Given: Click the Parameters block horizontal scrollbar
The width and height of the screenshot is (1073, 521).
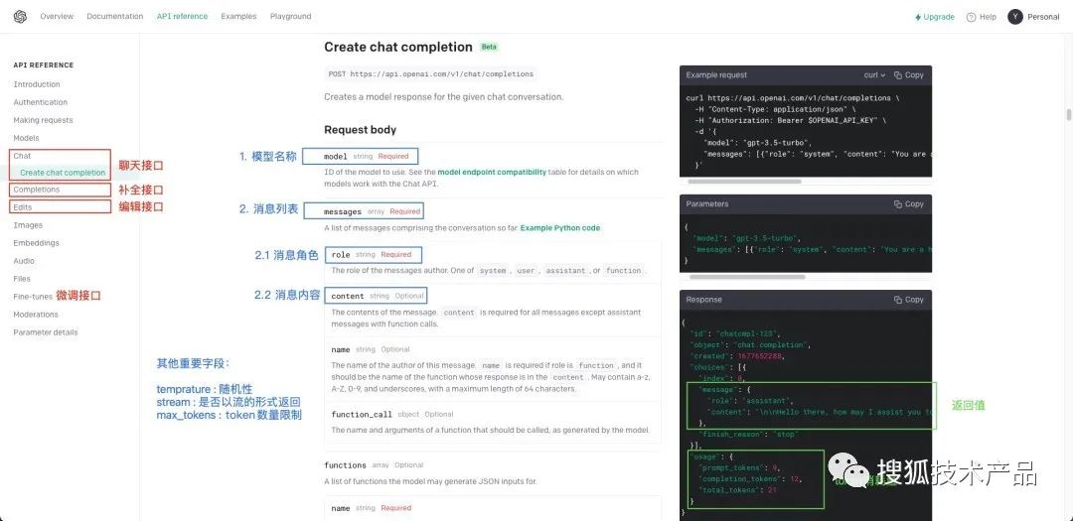Looking at the screenshot, I should 746,278.
